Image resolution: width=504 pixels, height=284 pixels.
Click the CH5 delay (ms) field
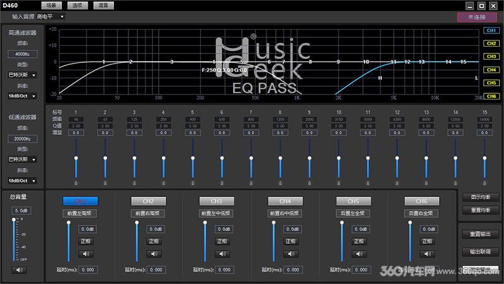(x=361, y=270)
